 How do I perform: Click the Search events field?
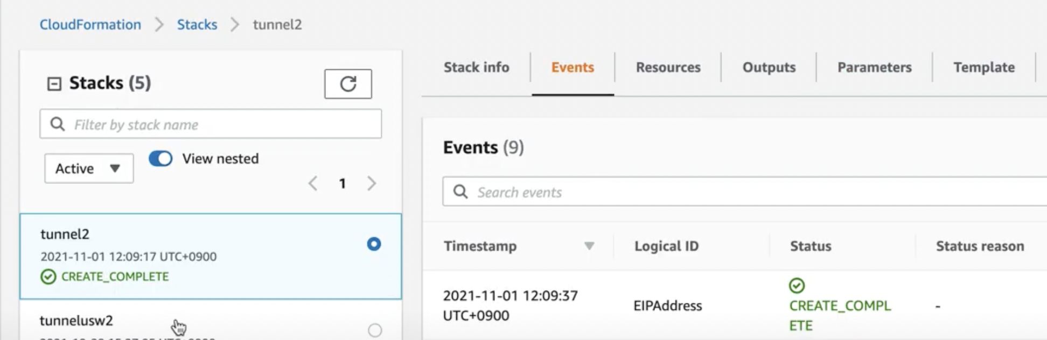click(x=745, y=192)
